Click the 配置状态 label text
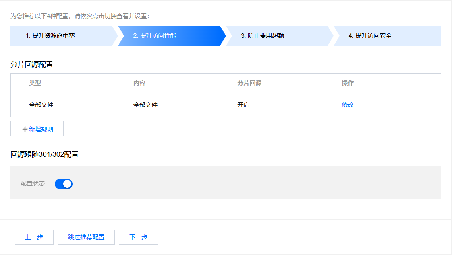 tap(33, 183)
